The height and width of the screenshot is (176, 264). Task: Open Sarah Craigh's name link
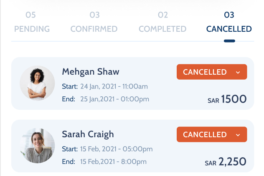(x=88, y=134)
